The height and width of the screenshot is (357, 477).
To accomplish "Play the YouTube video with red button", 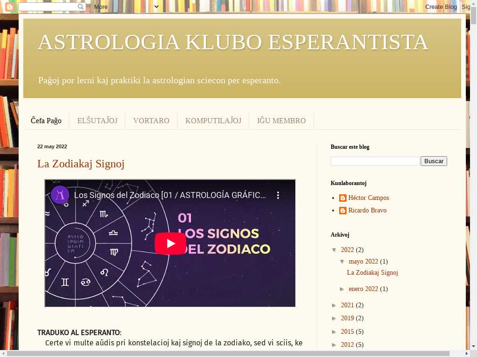I will (x=170, y=244).
